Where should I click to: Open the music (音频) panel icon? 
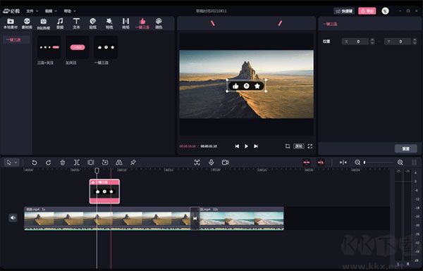tap(60, 23)
